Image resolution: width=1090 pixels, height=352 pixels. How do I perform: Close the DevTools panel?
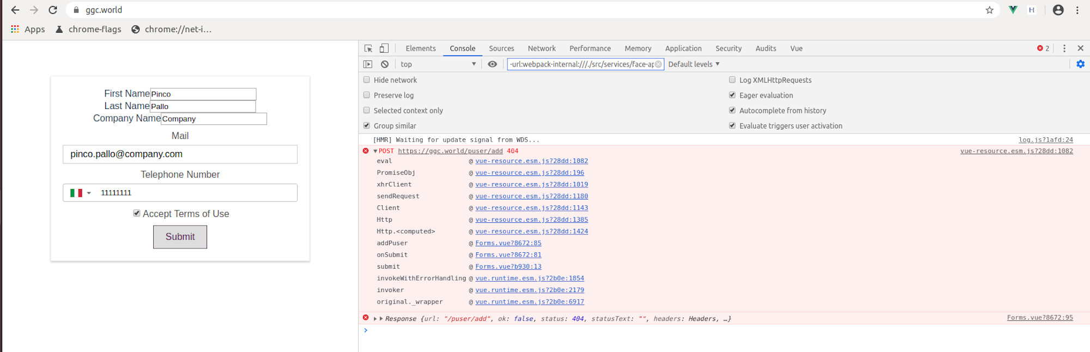click(x=1080, y=48)
